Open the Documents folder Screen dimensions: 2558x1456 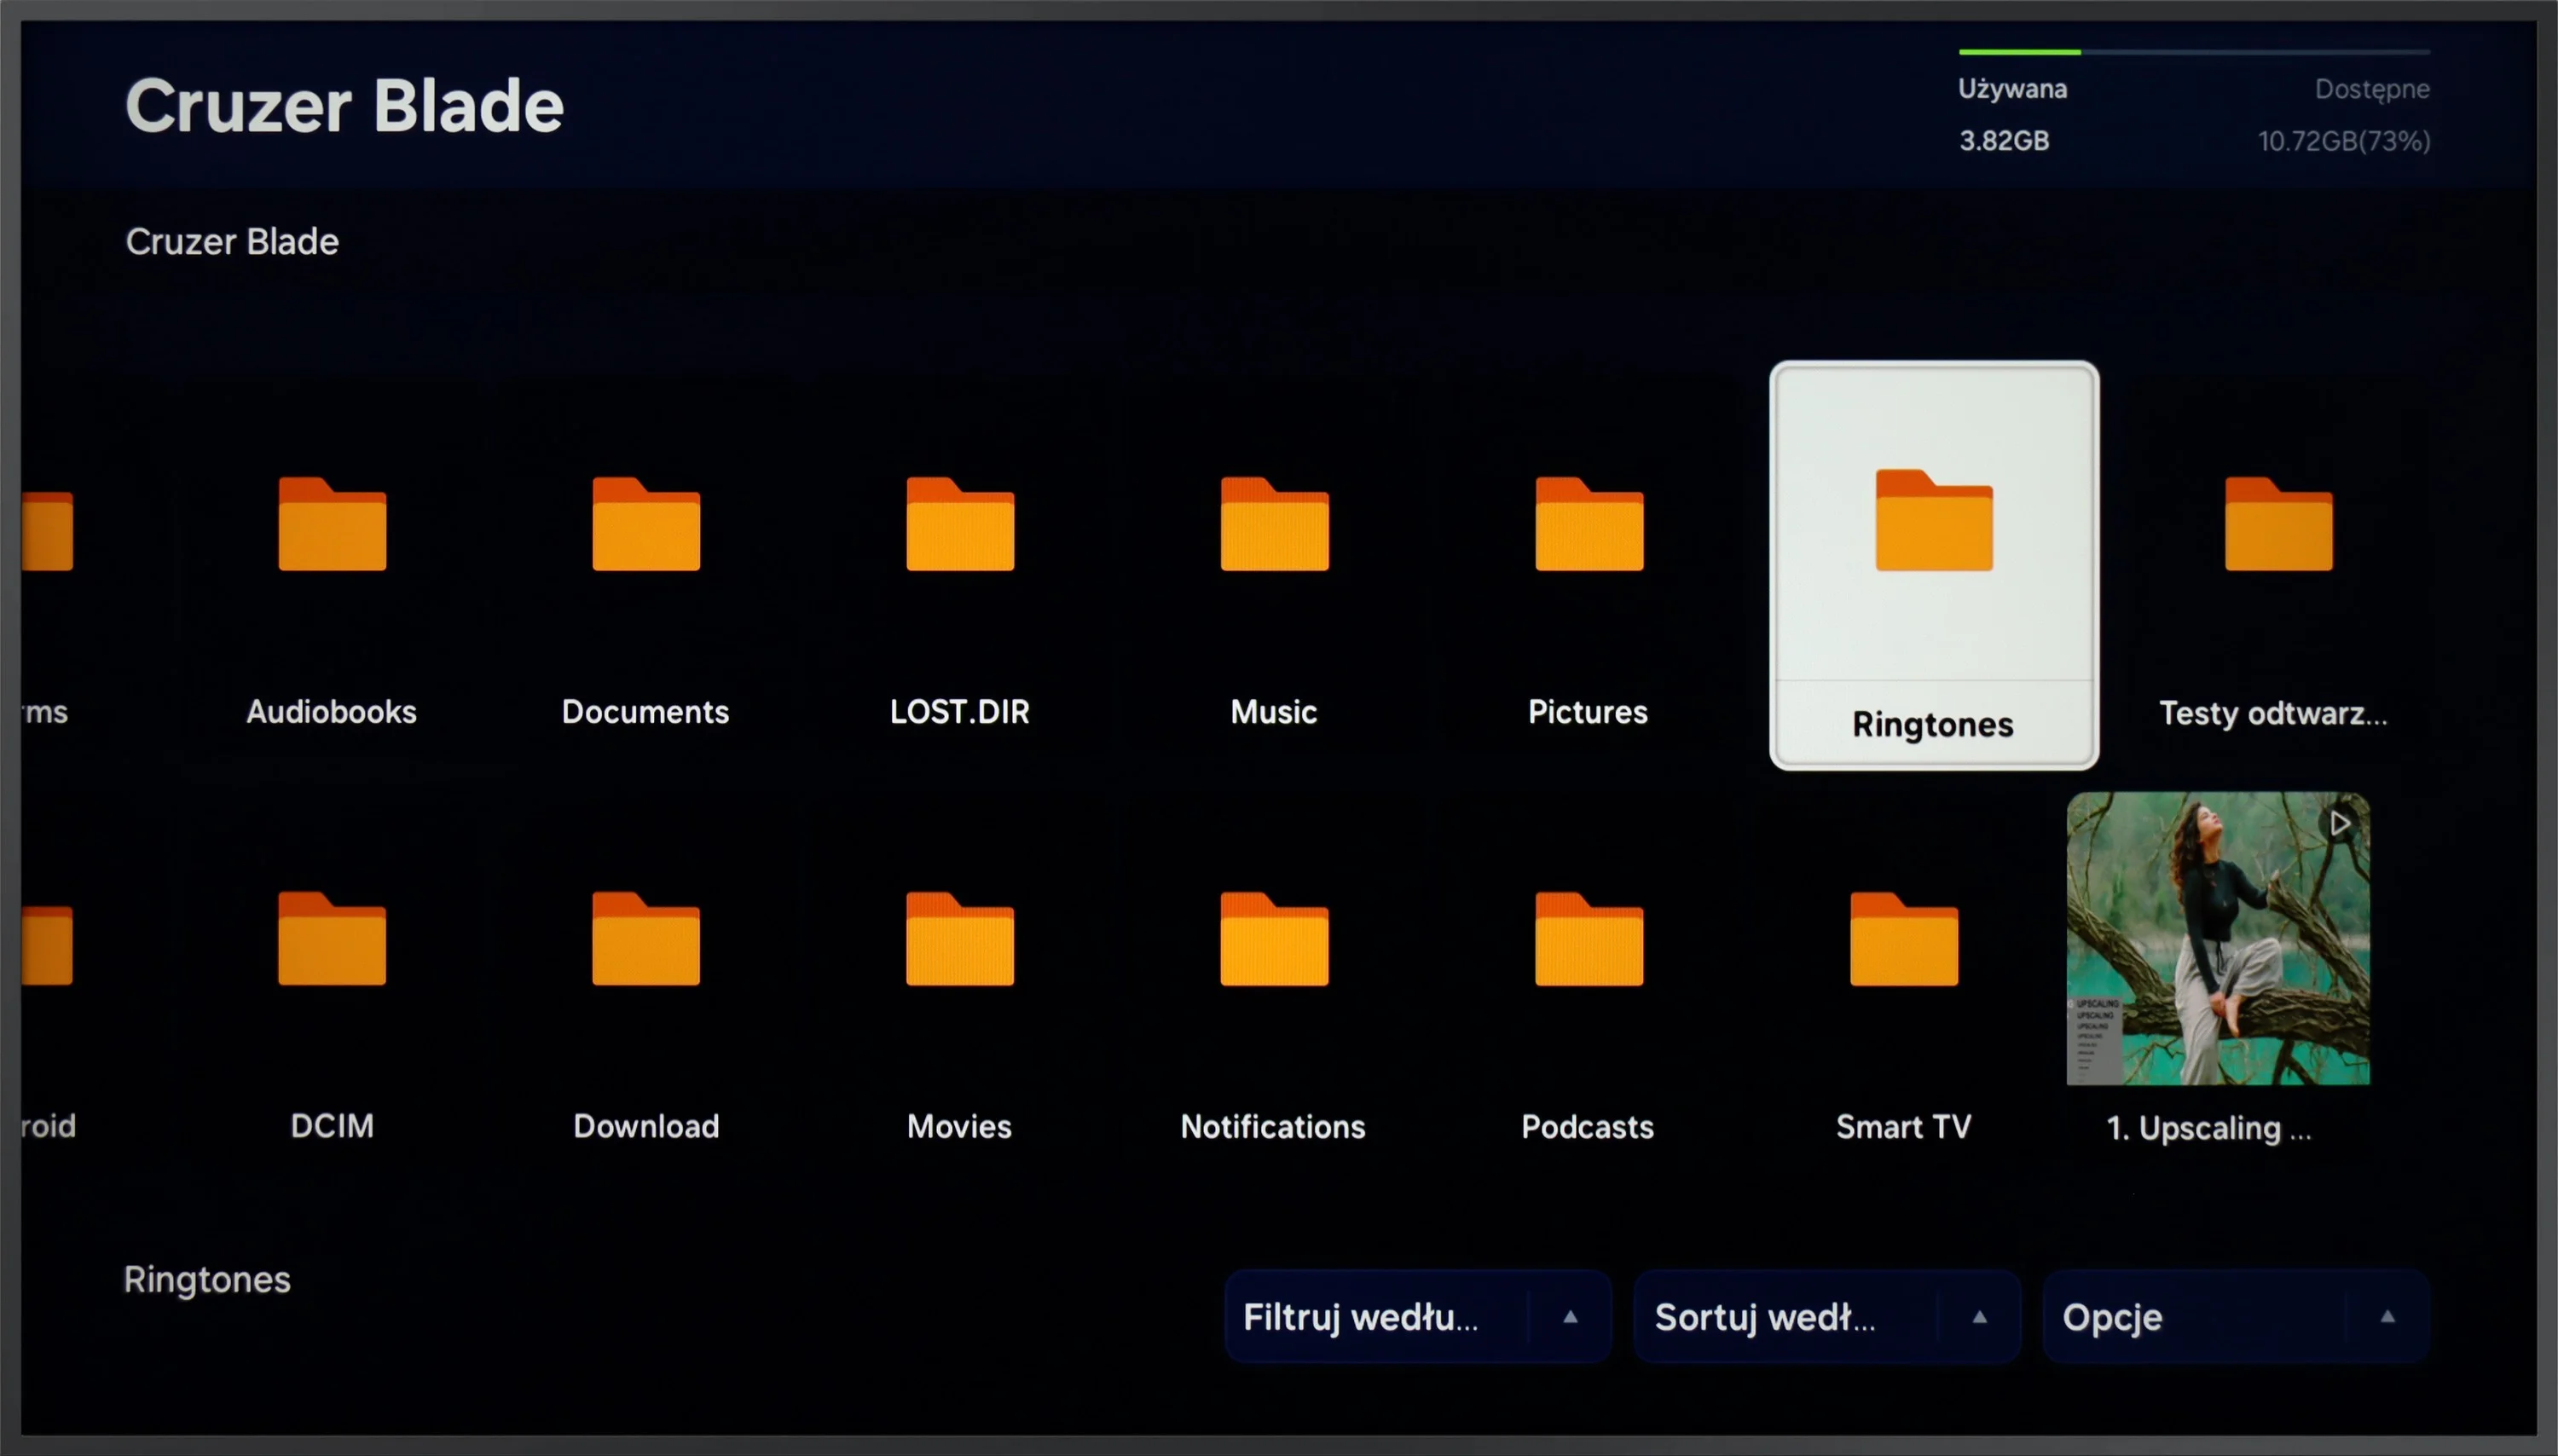pyautogui.click(x=646, y=600)
